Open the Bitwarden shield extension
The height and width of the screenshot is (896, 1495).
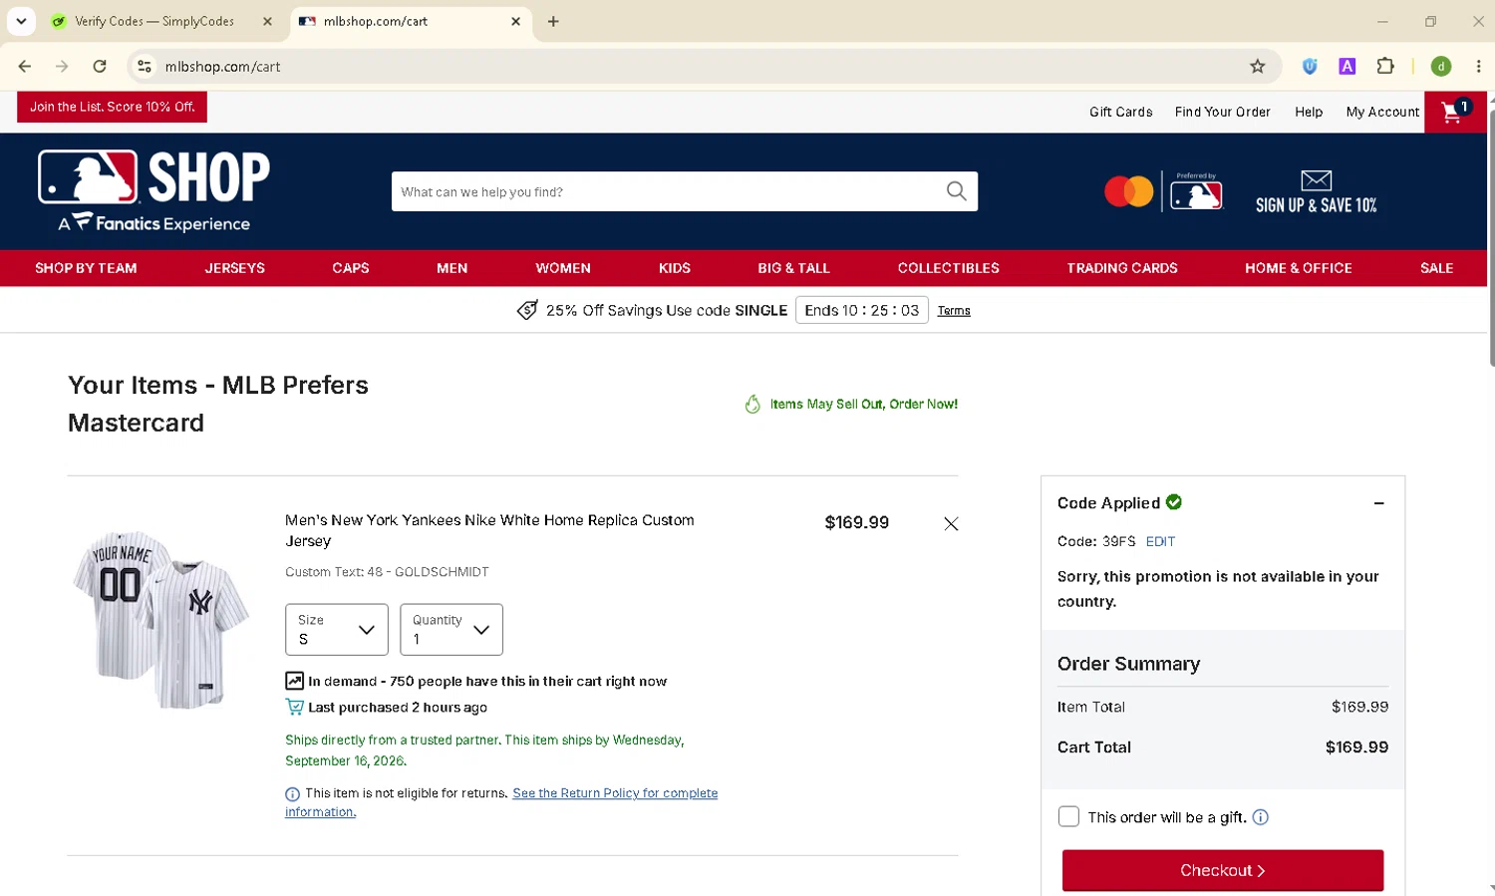1310,67
